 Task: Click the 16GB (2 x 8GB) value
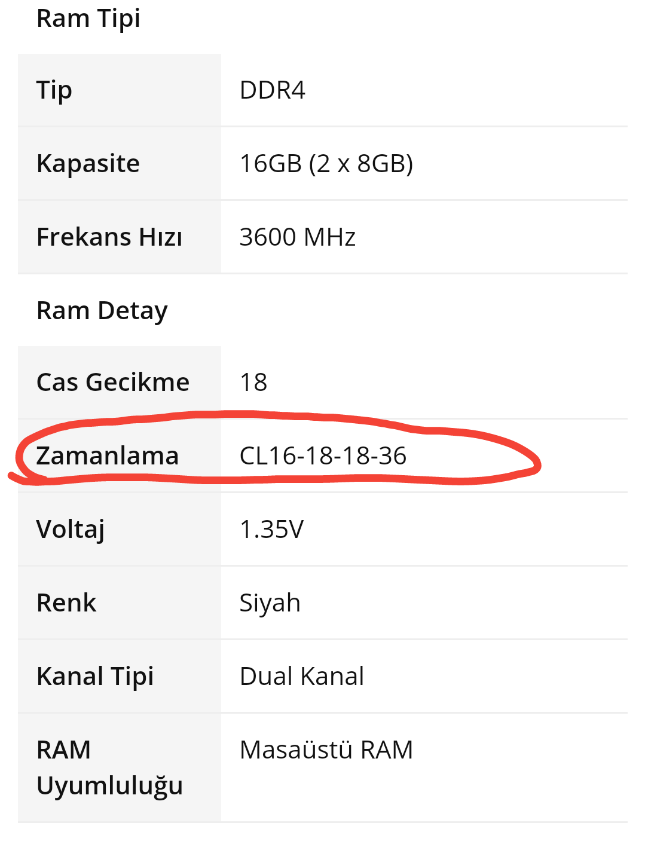pyautogui.click(x=326, y=164)
